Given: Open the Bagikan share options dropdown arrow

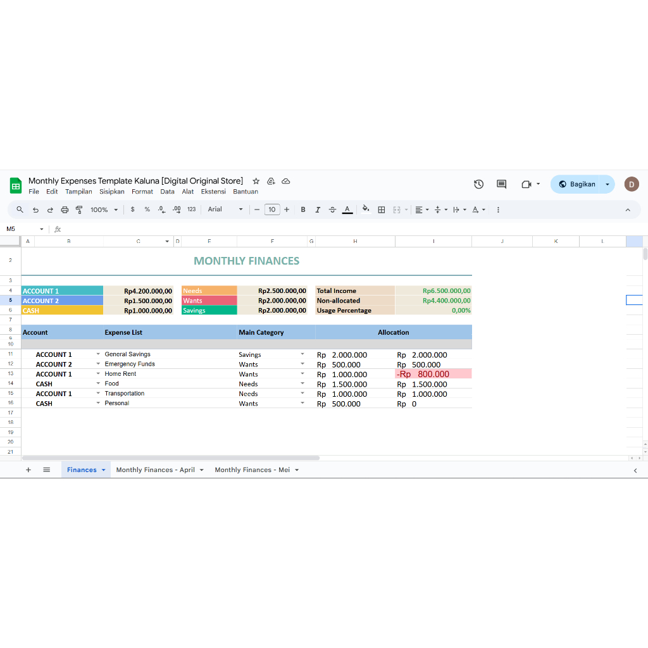Looking at the screenshot, I should pyautogui.click(x=606, y=184).
